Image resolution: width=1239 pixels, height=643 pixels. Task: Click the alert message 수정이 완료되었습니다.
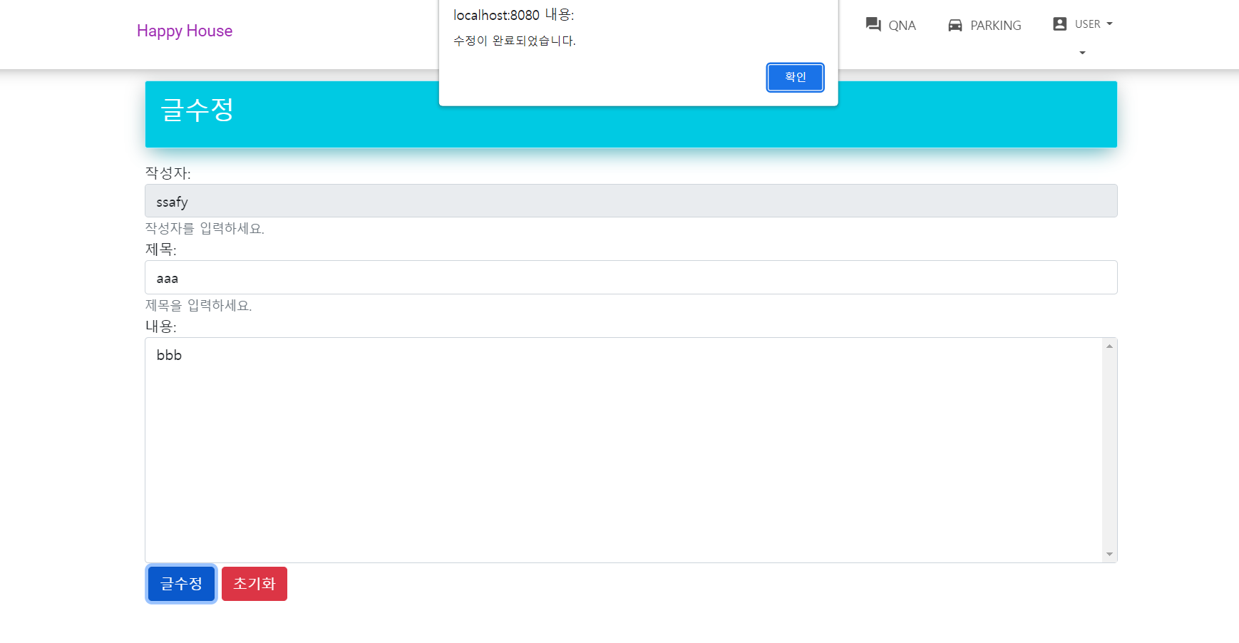(x=514, y=41)
